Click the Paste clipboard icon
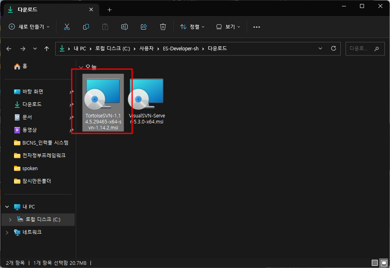 105,27
